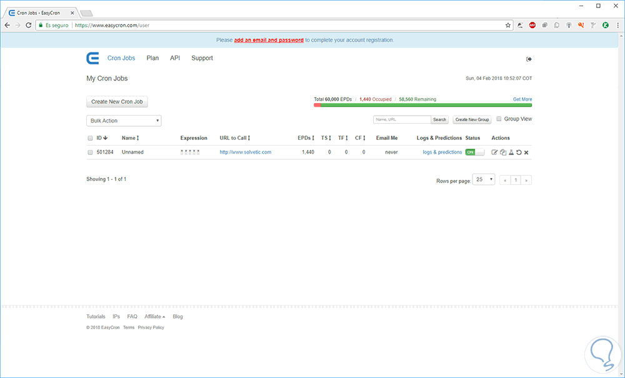Click green padlock secure-site icon
The height and width of the screenshot is (378, 625).
point(41,25)
